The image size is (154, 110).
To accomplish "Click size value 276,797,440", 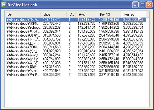I will click(52, 24).
